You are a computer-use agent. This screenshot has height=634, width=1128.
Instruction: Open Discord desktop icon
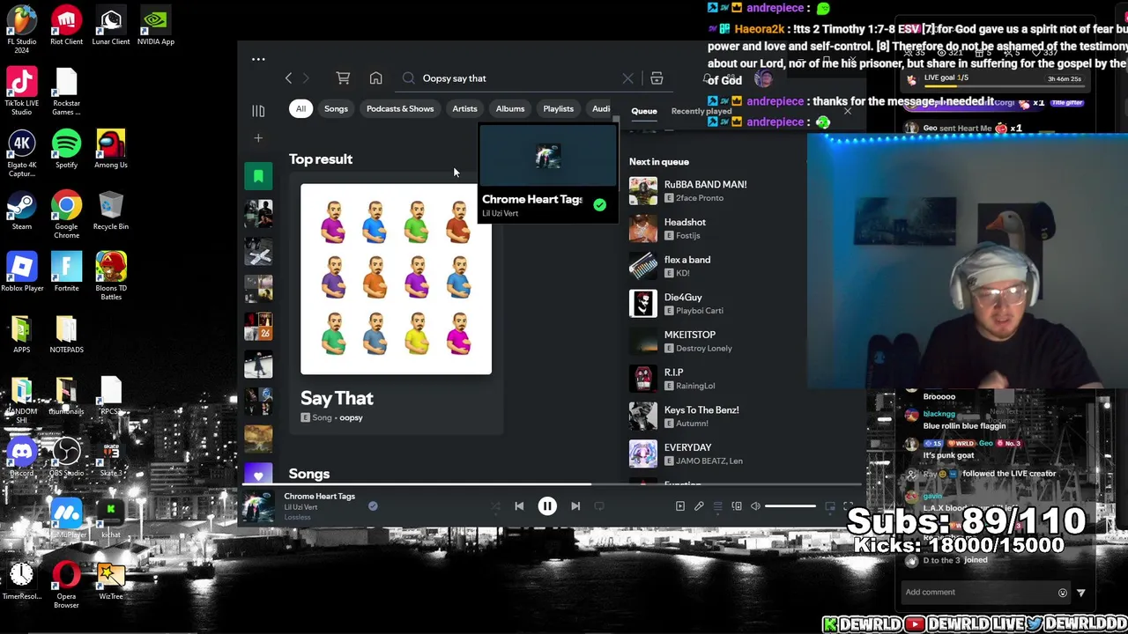22,457
